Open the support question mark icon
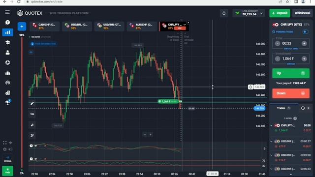The image size is (315, 177). coord(8,22)
